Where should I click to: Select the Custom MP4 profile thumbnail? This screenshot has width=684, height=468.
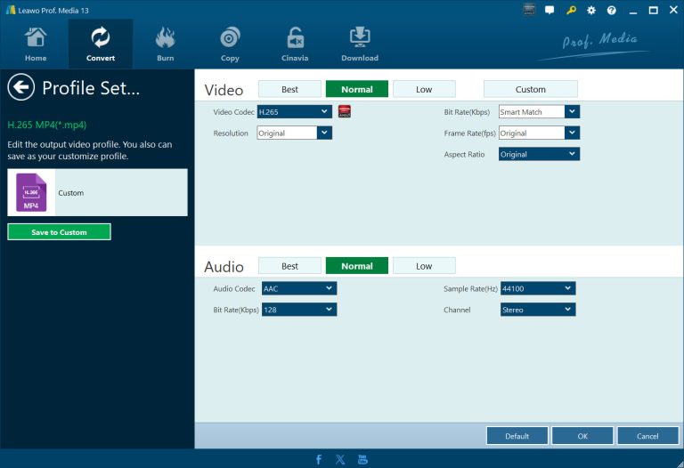coord(31,192)
